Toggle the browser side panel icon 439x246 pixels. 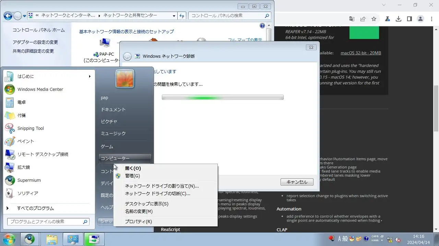point(409,19)
